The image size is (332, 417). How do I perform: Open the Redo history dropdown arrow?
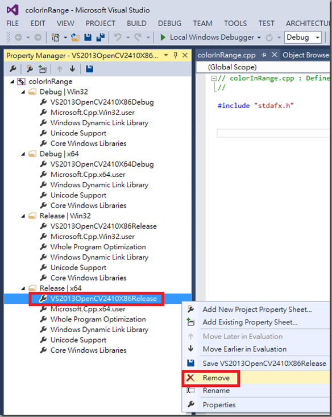point(148,38)
